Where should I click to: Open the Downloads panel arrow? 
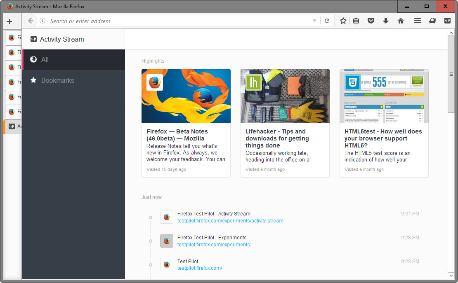point(385,21)
